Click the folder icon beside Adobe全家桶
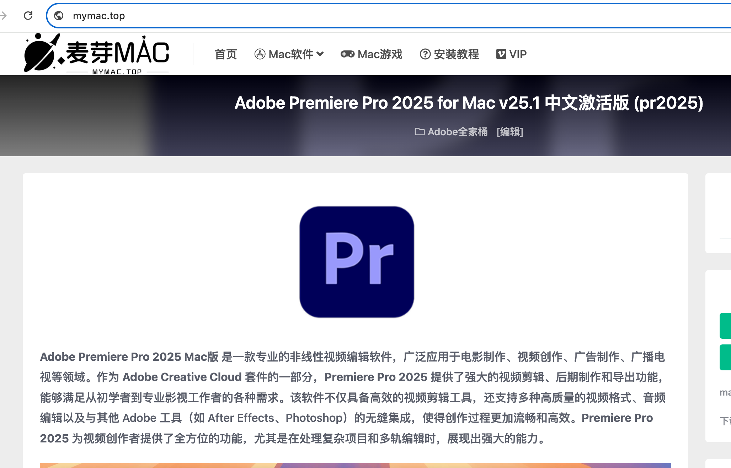This screenshot has width=731, height=468. click(x=420, y=132)
